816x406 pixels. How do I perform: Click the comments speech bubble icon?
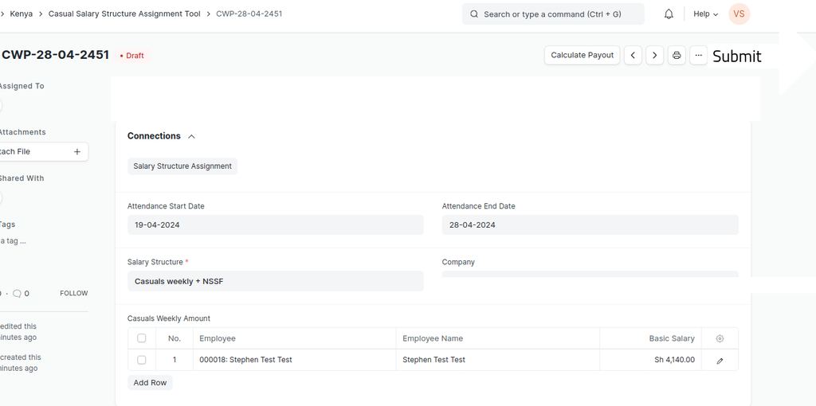(x=17, y=294)
